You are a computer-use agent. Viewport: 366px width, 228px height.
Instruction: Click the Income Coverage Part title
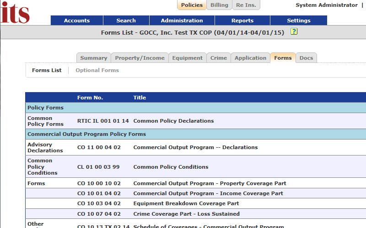(208, 193)
